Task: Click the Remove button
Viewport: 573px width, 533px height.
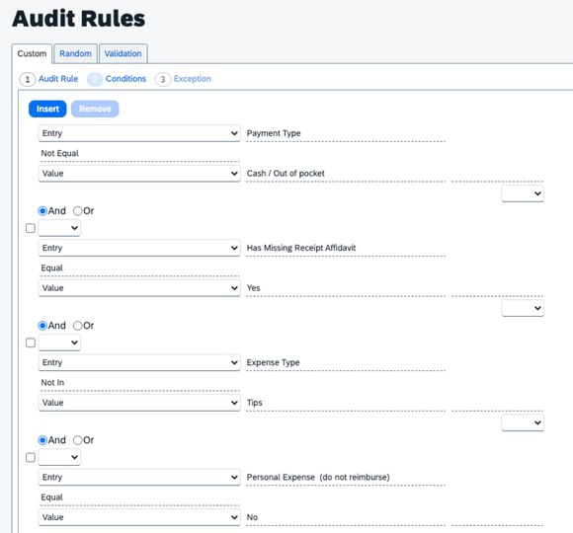Action: (x=95, y=109)
